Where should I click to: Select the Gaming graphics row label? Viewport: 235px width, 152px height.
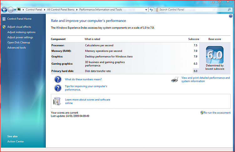[62, 64]
